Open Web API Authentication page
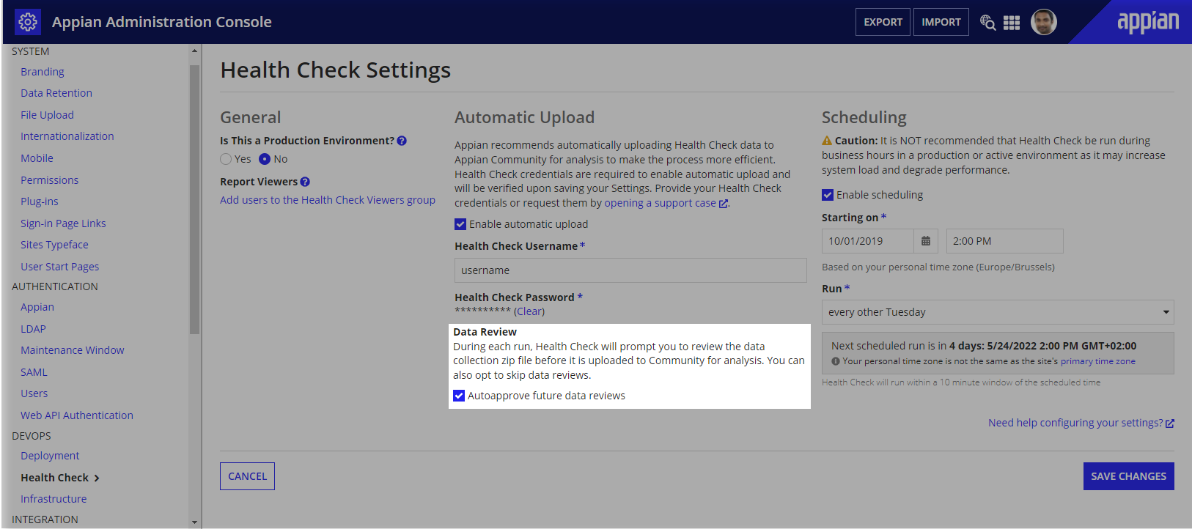 77,415
